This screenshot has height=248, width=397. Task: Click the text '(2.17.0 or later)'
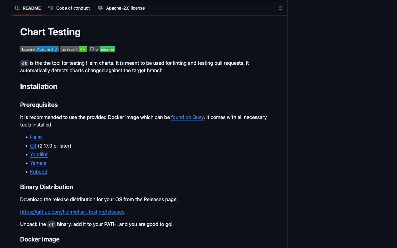coord(55,146)
